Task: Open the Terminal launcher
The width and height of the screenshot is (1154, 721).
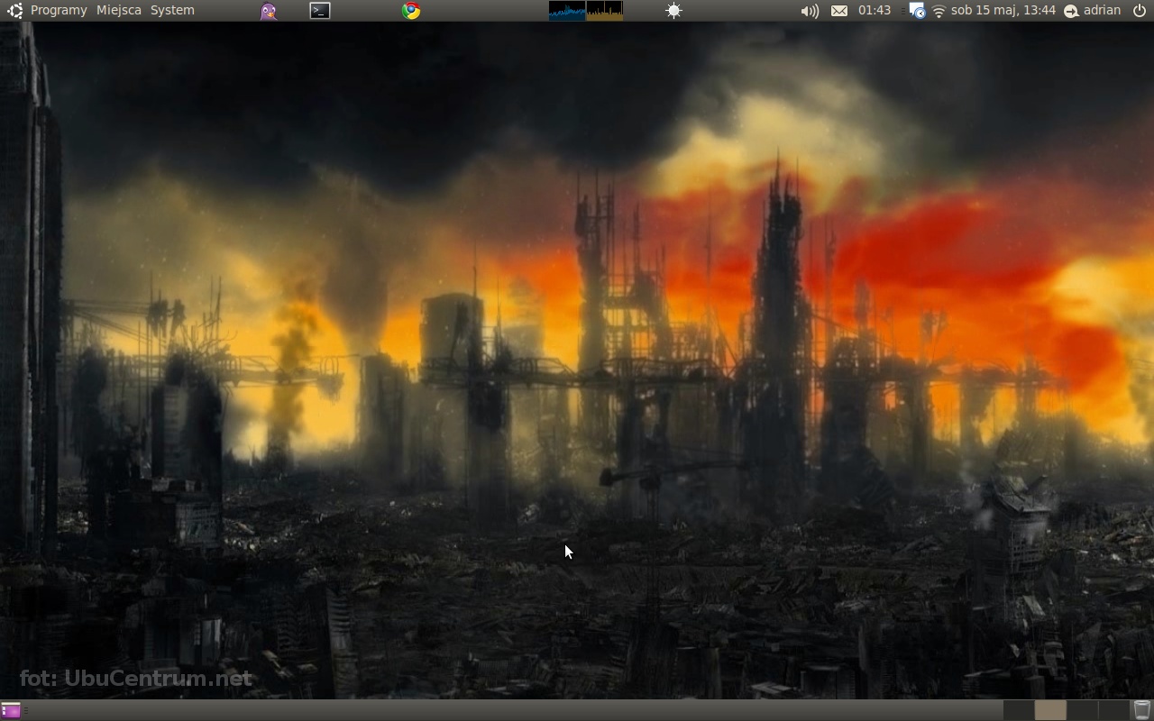Action: coord(320,11)
